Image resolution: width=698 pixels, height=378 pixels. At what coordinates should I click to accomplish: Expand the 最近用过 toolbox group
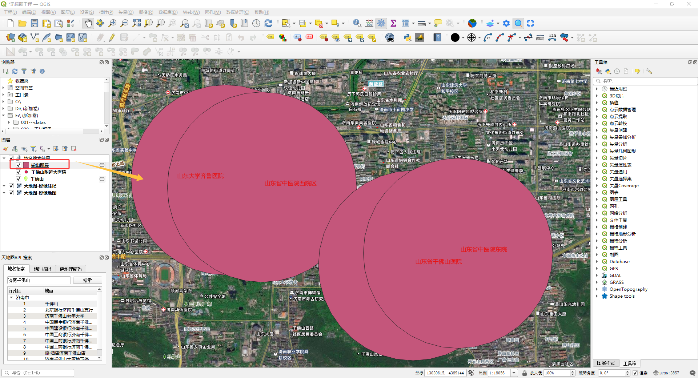pyautogui.click(x=597, y=89)
